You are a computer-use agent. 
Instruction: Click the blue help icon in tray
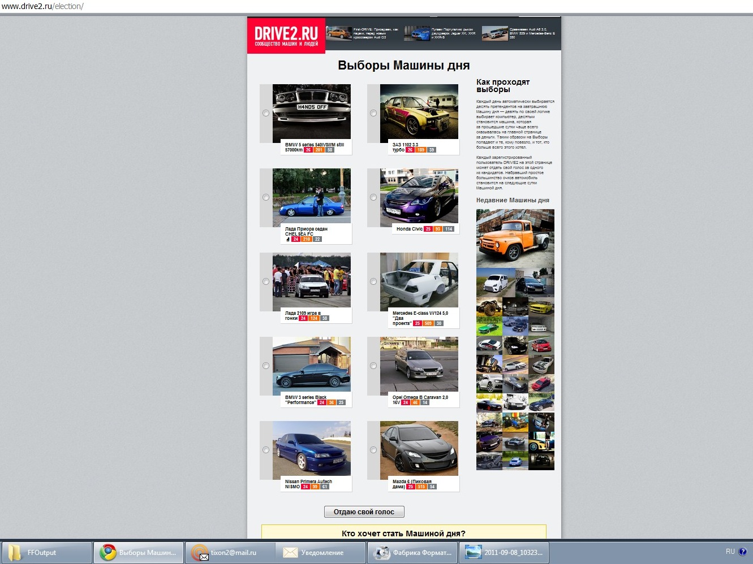743,552
